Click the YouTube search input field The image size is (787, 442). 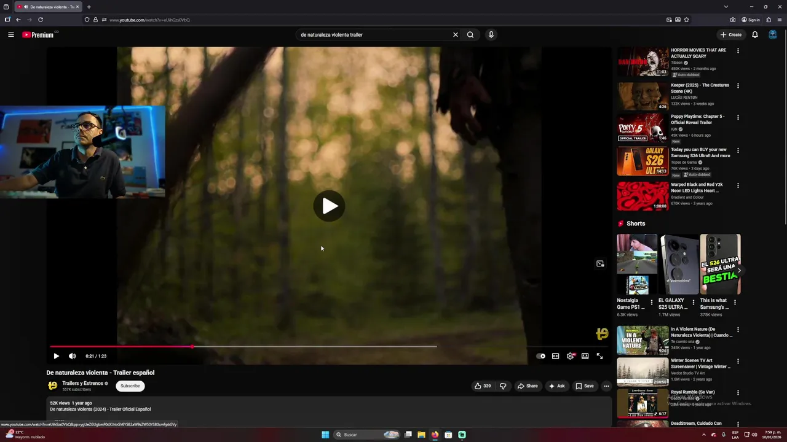point(374,35)
